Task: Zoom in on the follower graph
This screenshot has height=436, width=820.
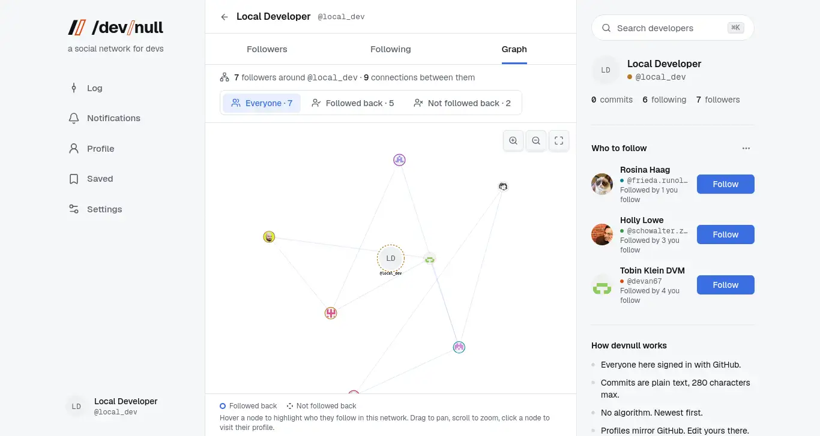Action: click(513, 141)
